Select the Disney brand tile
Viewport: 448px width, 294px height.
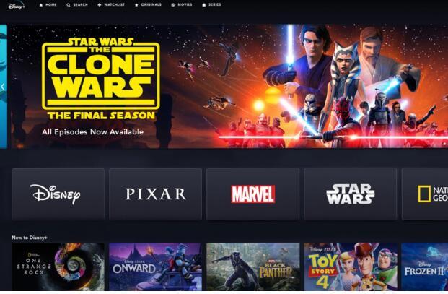click(58, 194)
